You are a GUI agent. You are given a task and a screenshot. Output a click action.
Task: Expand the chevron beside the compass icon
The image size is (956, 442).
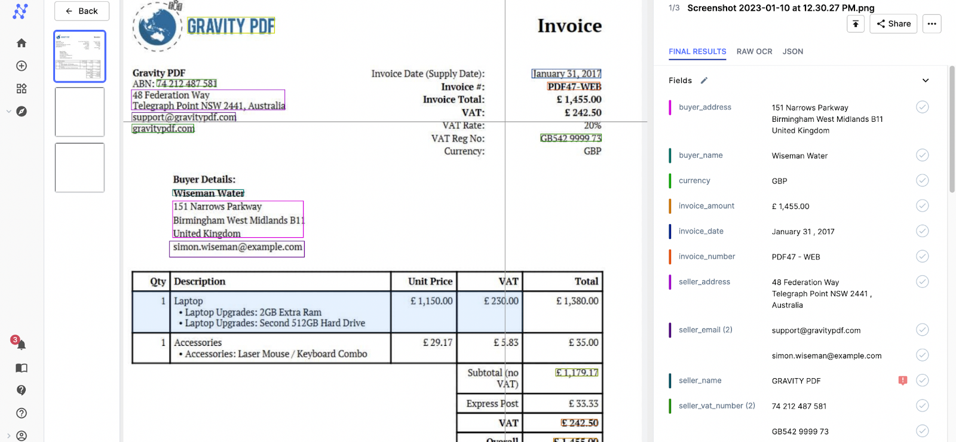(8, 111)
